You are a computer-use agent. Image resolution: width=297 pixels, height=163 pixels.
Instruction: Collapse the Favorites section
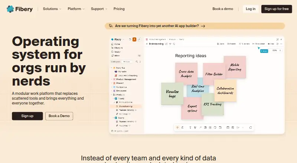coord(112,68)
